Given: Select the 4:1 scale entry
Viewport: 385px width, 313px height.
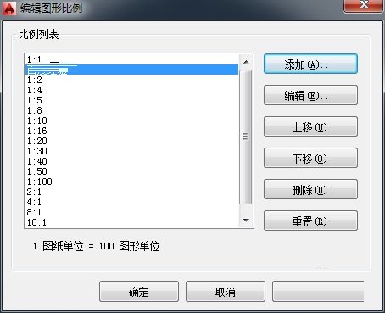Looking at the screenshot, I should tap(131, 202).
